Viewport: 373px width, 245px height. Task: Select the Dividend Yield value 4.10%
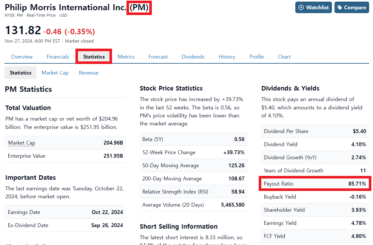pos(359,144)
